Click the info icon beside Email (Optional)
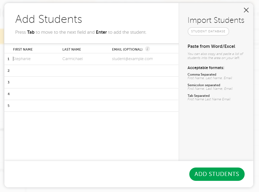The image size is (259, 192). tap(147, 49)
